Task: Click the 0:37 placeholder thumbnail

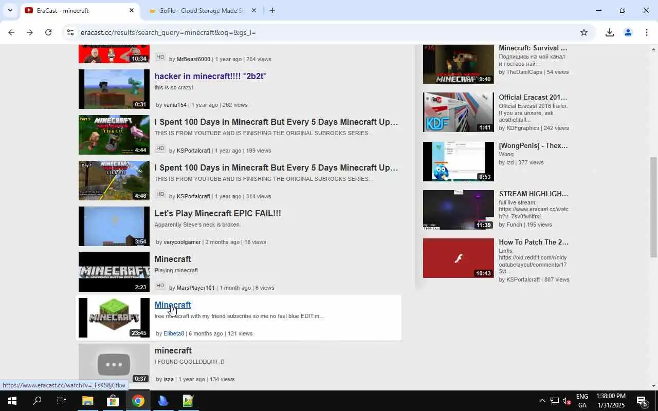Action: (x=114, y=364)
